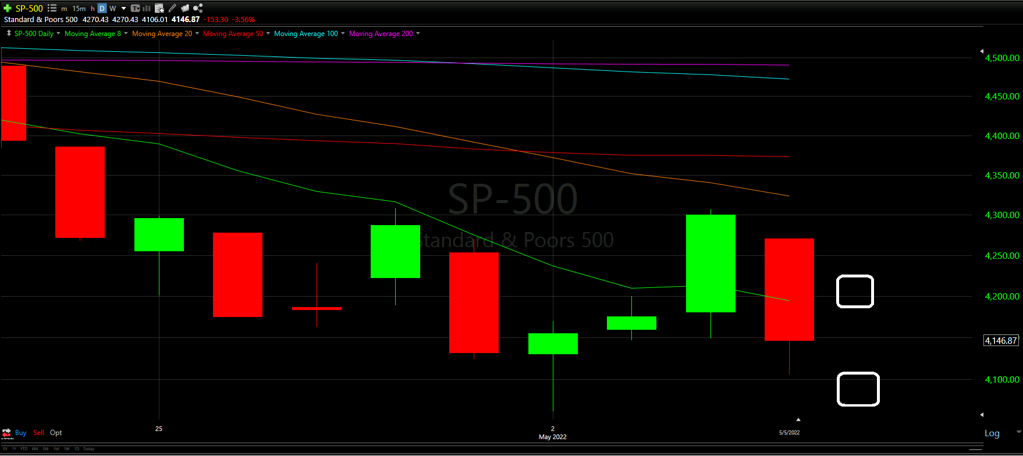Toggle the Log scale option

pos(992,433)
